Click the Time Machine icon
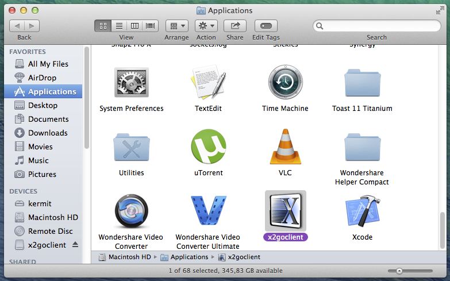450x281 pixels. coord(285,83)
